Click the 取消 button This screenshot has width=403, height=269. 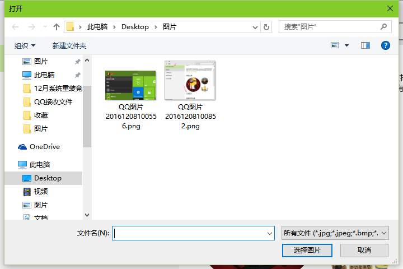(x=364, y=250)
